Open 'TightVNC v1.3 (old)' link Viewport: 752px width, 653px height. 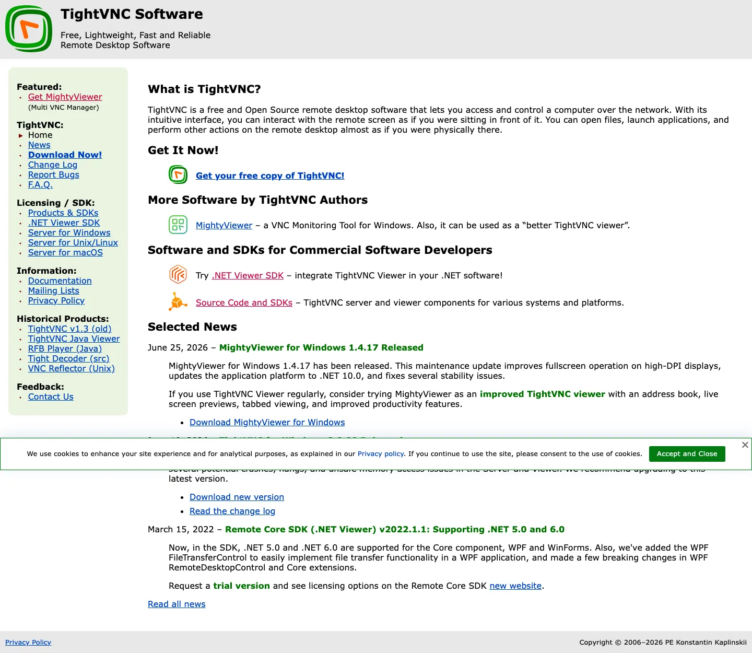pyautogui.click(x=70, y=329)
